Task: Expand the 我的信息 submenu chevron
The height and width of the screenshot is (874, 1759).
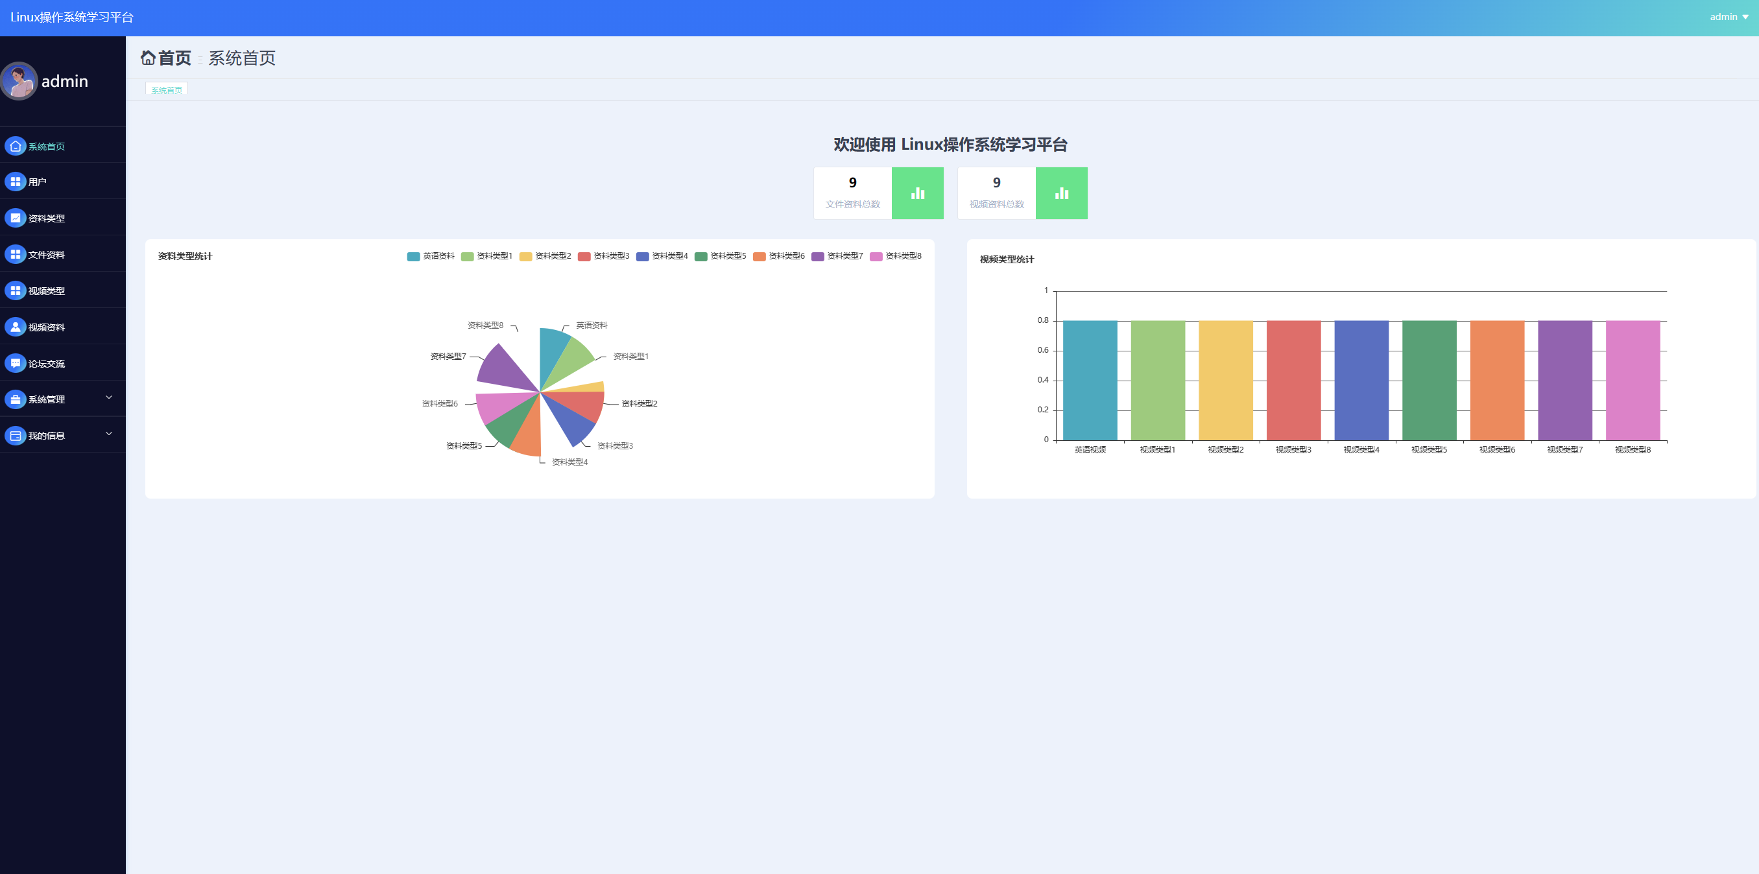Action: 108,434
